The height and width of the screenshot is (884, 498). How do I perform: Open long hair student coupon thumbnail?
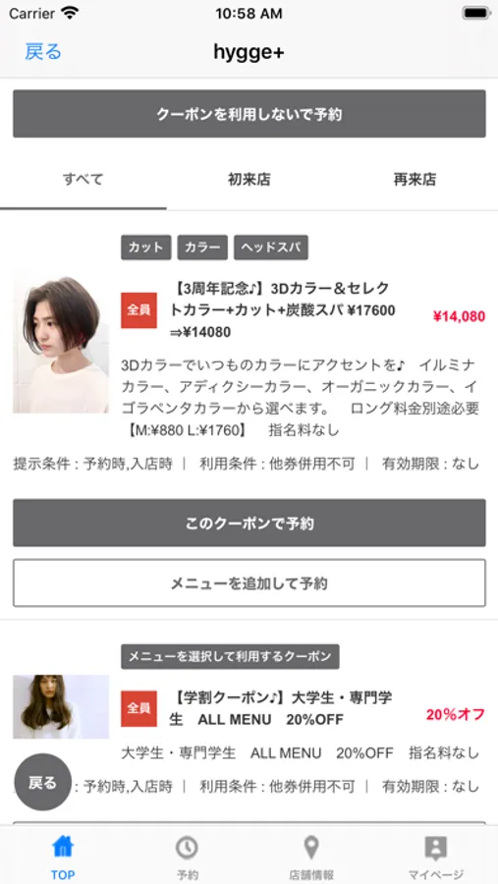click(61, 706)
